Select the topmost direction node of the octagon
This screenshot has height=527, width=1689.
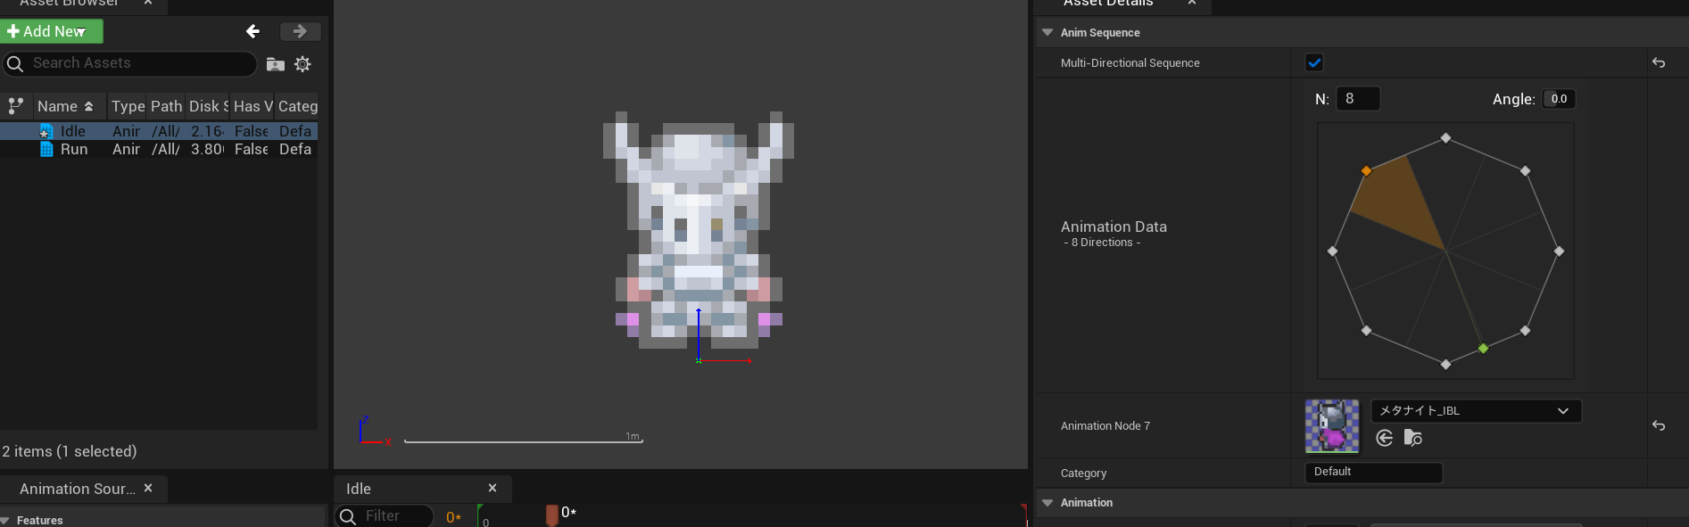pos(1445,138)
